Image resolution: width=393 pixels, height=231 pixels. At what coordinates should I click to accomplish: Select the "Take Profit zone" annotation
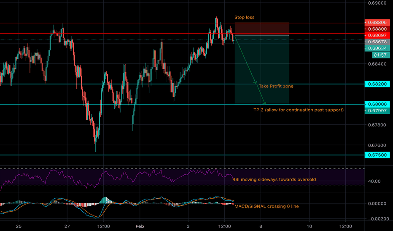(x=276, y=86)
